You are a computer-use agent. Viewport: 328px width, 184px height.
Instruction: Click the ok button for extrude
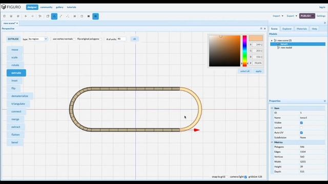pos(134,39)
